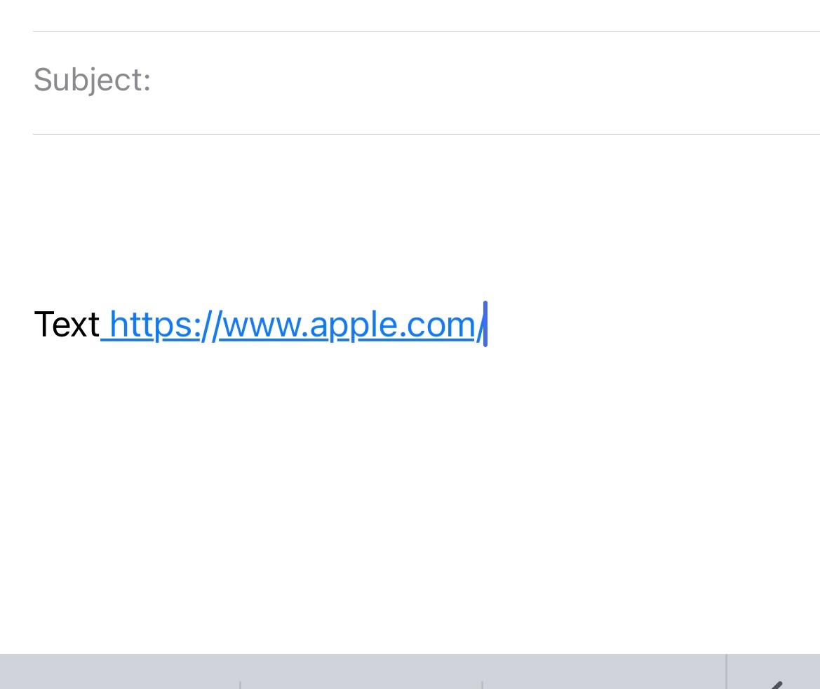Place cursor in the word Text
The height and width of the screenshot is (689, 820).
(67, 325)
